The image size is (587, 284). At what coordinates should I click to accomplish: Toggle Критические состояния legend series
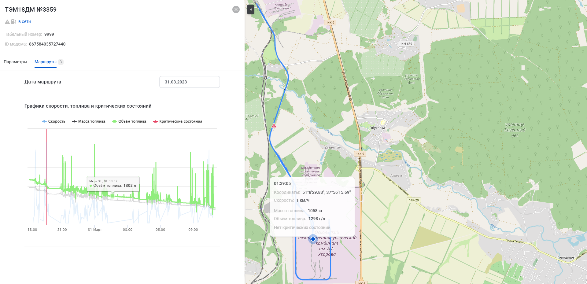[178, 121]
